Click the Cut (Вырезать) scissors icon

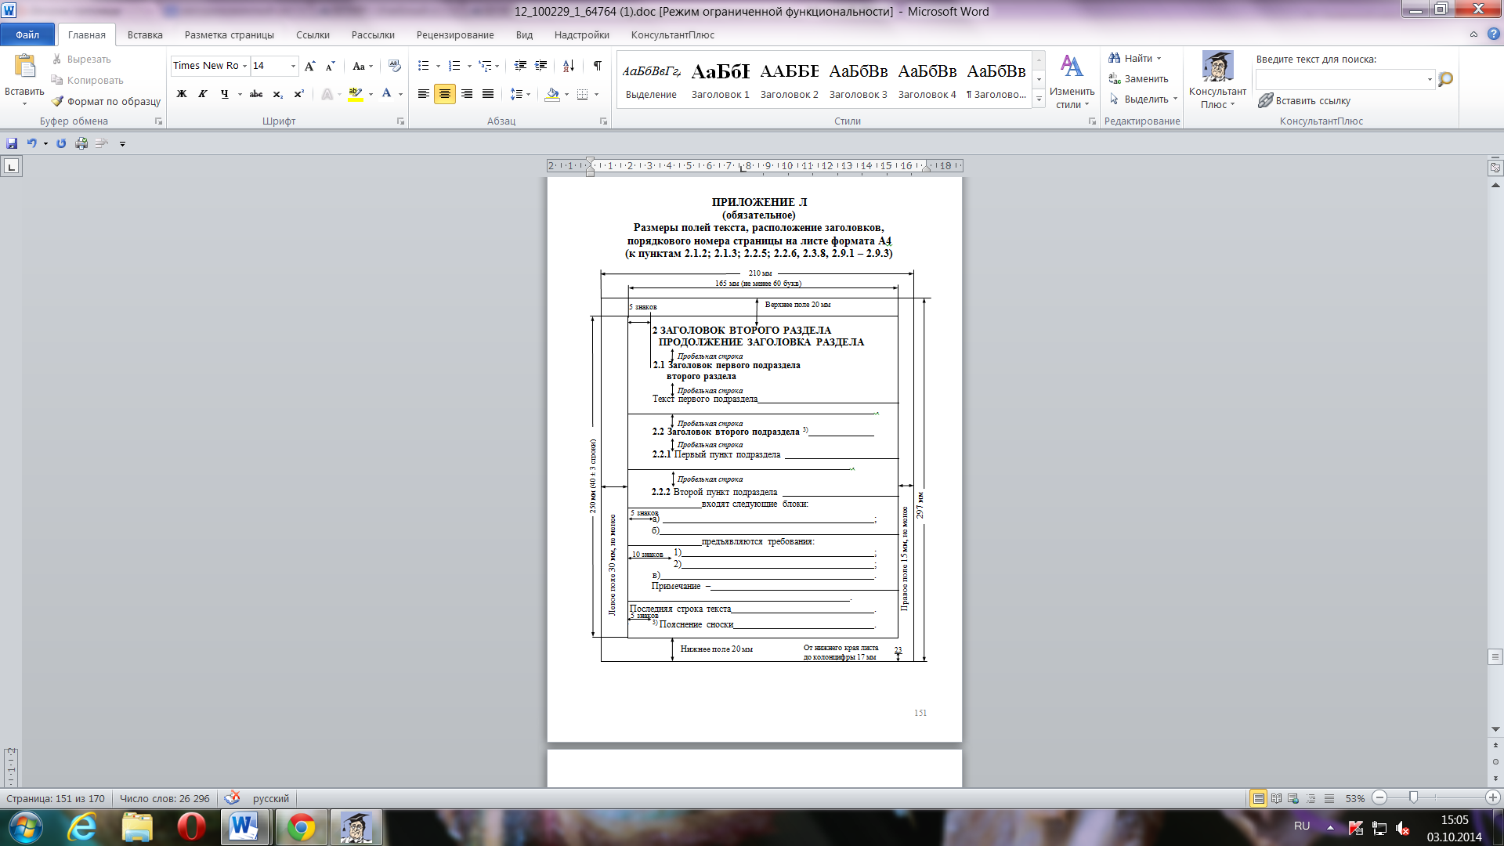tap(57, 59)
